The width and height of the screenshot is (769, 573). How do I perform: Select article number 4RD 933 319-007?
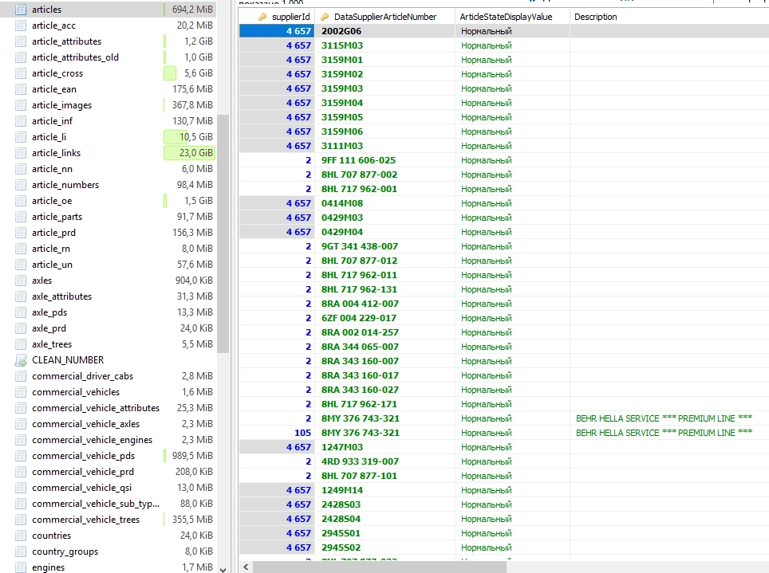[360, 461]
